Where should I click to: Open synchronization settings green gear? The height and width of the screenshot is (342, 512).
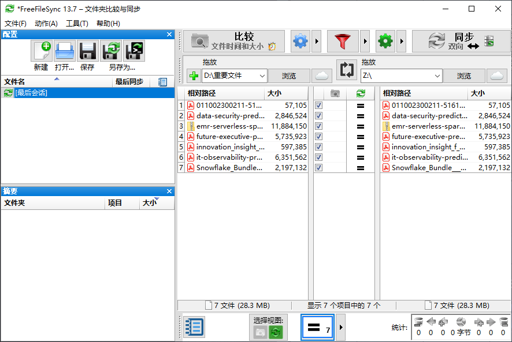click(x=385, y=42)
